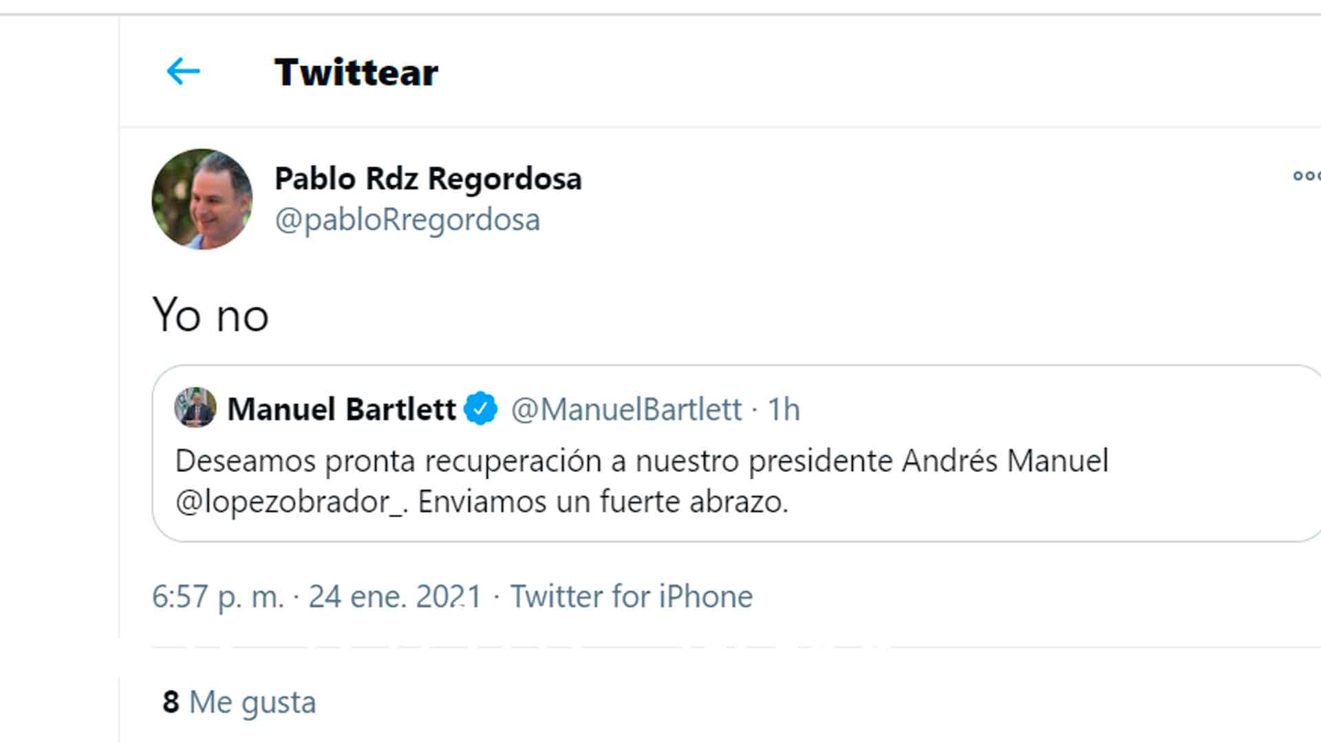Click the Enviamos un fuerte abrazo line
The image size is (1321, 743).
(603, 502)
